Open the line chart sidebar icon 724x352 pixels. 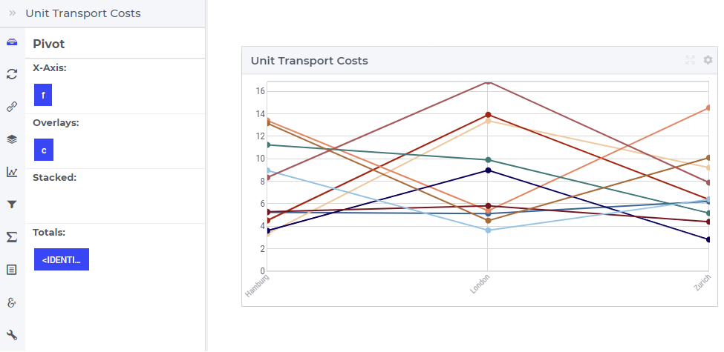12,172
